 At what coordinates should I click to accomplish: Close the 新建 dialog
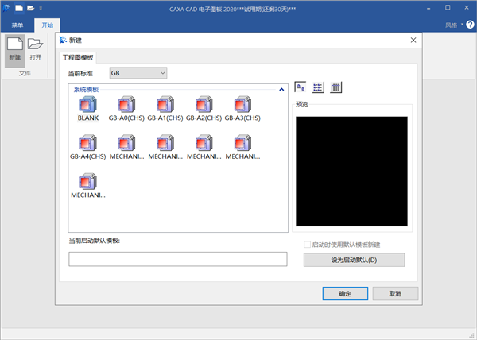coord(413,40)
